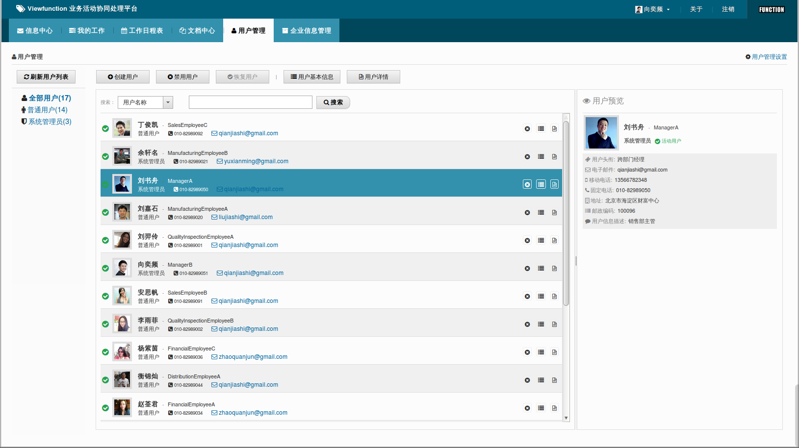Click disable icon in 刘嘉石 row
The width and height of the screenshot is (799, 448).
527,213
